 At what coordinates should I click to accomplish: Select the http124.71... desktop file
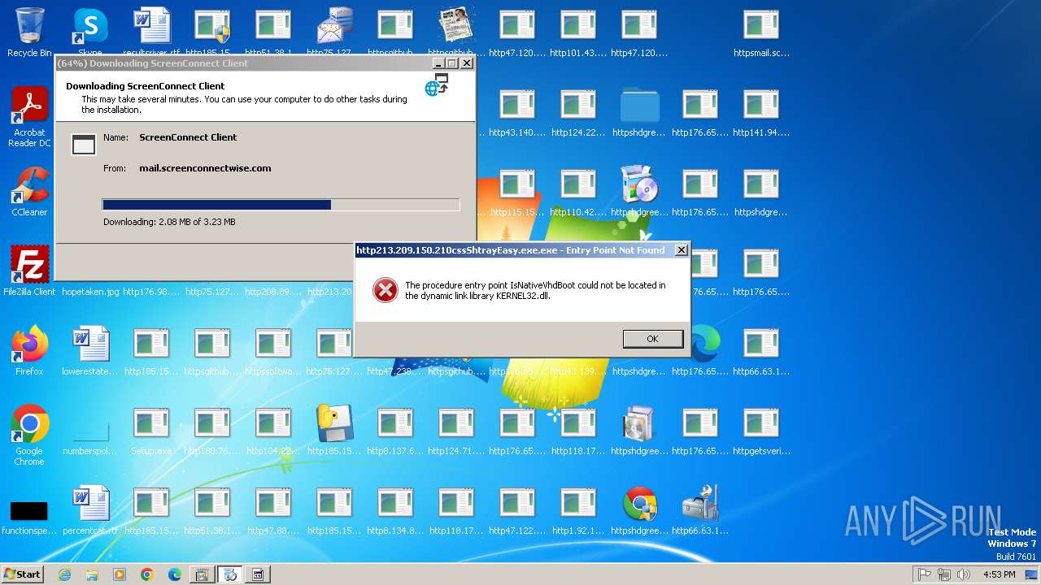[x=456, y=431]
